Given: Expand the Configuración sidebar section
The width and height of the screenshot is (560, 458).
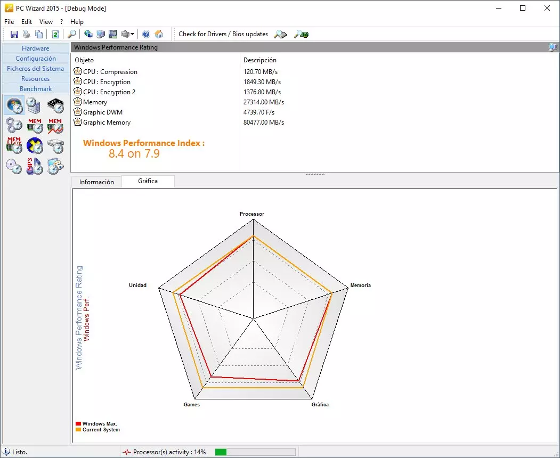Looking at the screenshot, I should coord(35,59).
